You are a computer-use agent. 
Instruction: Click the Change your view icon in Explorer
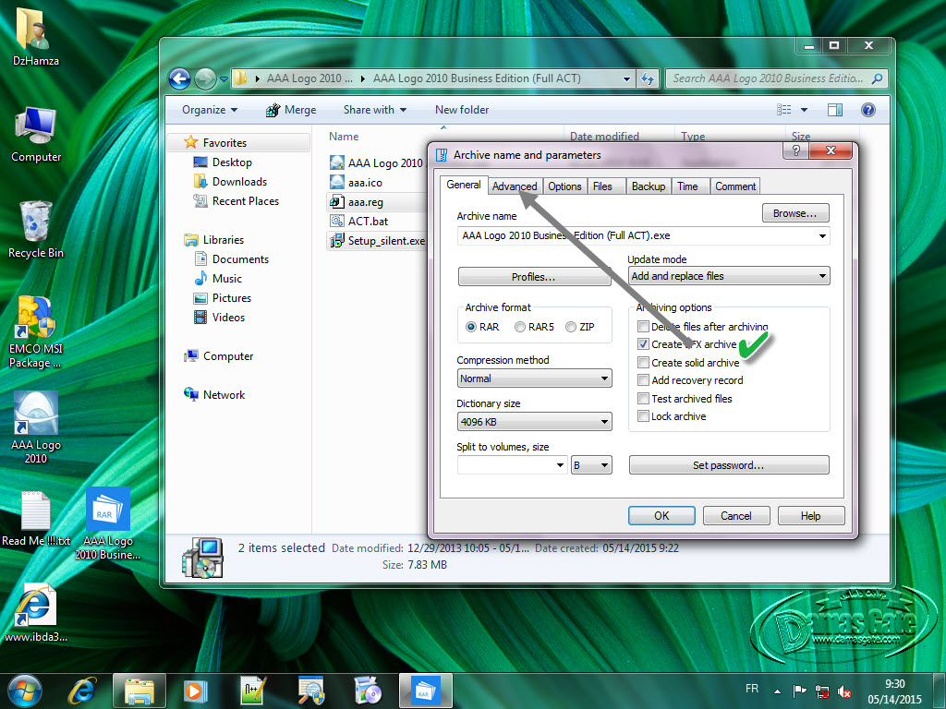783,110
